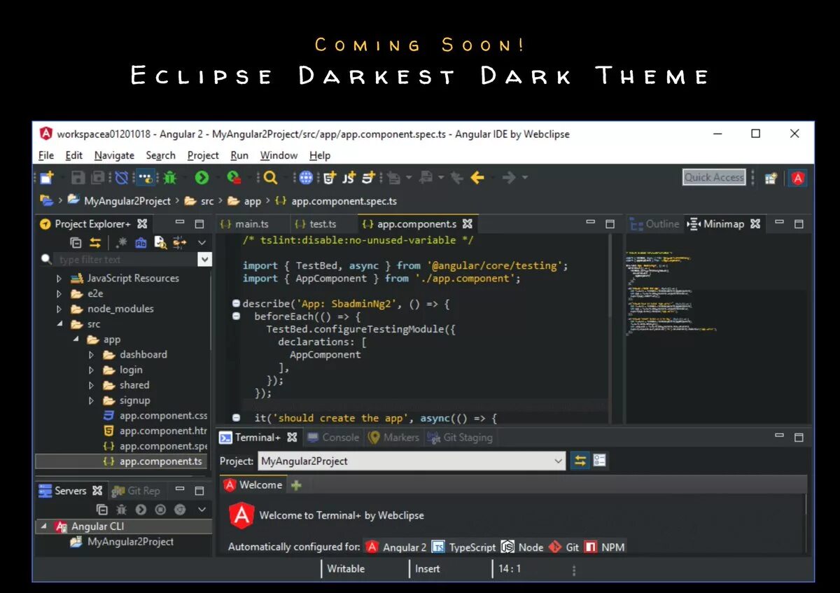840x593 pixels.
Task: Expand the node_modules folder arrow
Action: (59, 309)
